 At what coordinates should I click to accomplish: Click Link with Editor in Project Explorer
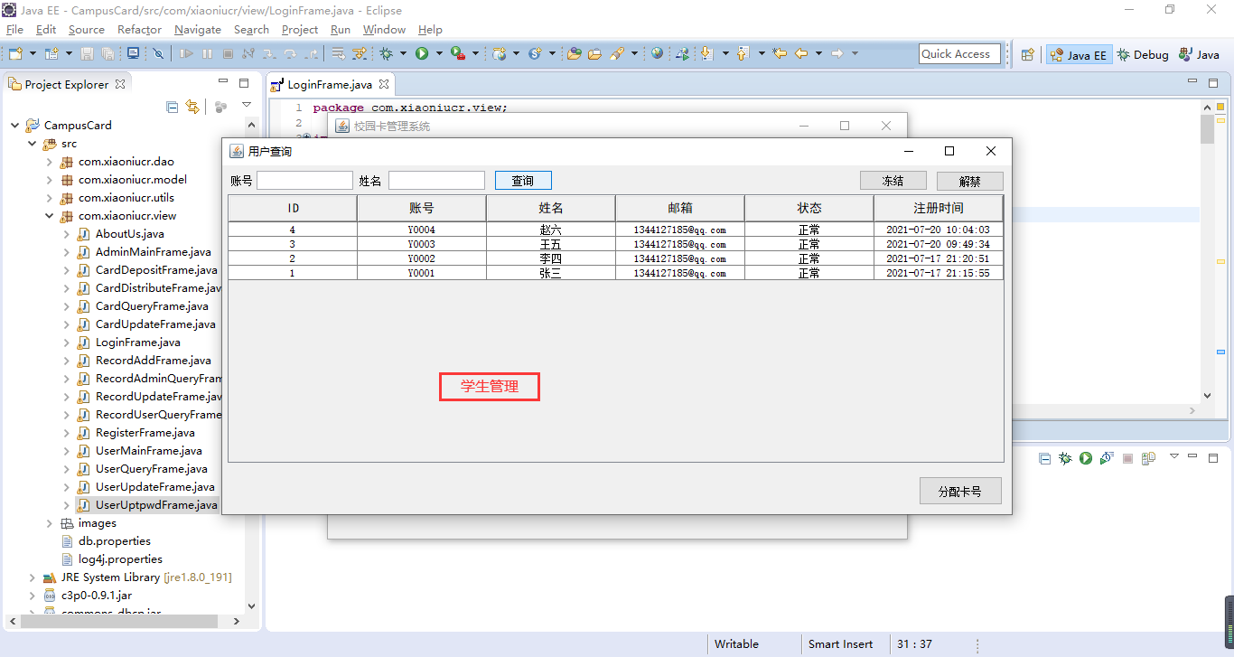(192, 107)
